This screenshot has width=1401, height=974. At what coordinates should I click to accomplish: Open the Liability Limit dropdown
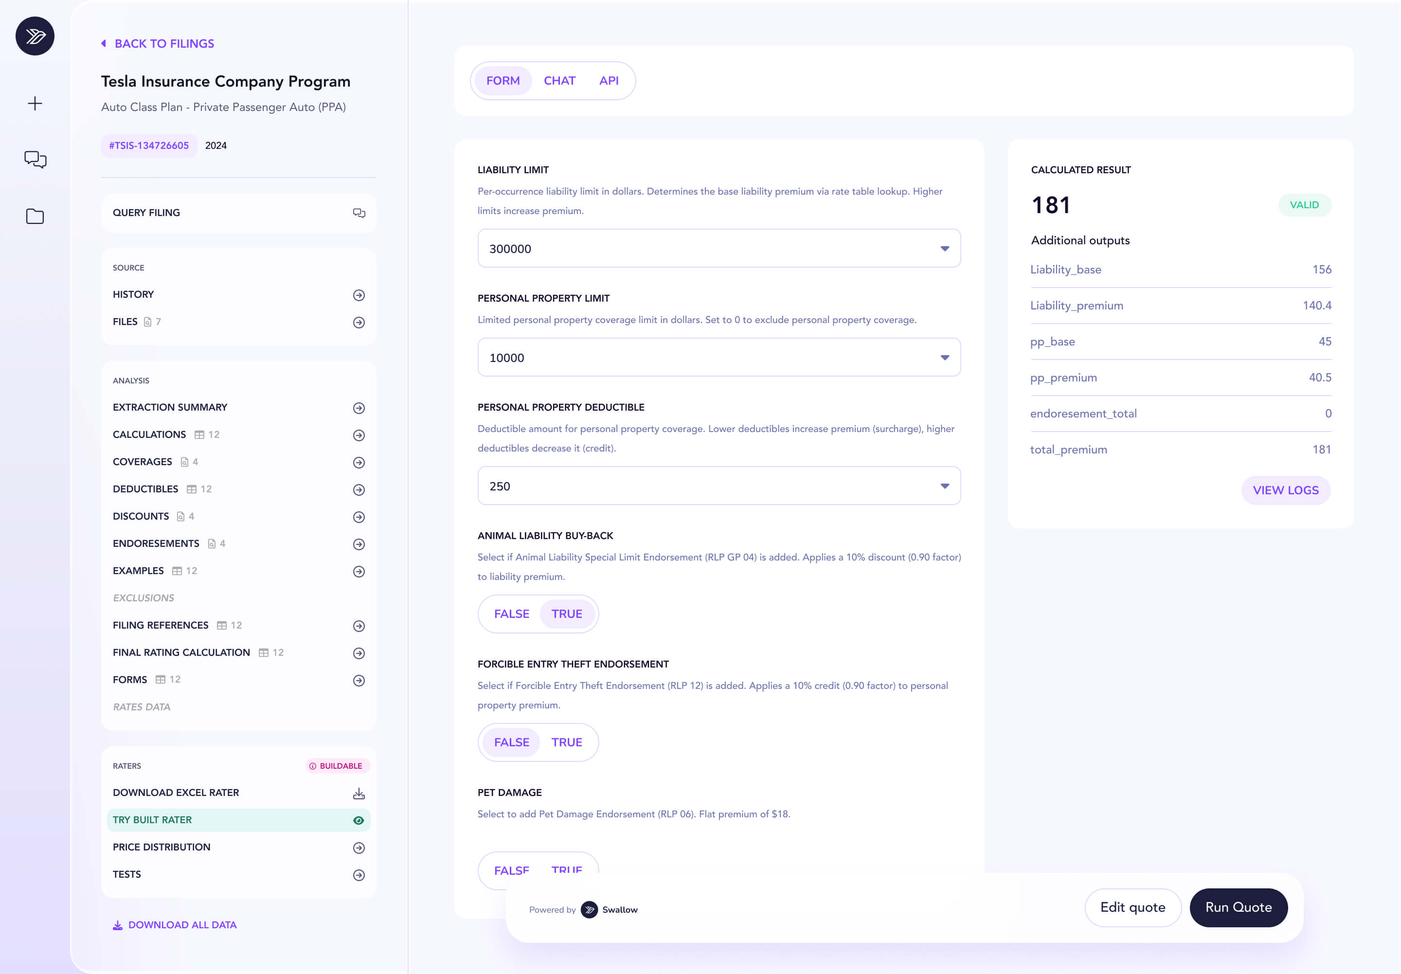(719, 249)
